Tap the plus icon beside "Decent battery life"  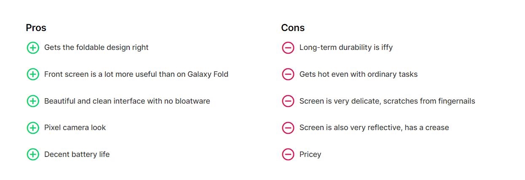[33, 154]
